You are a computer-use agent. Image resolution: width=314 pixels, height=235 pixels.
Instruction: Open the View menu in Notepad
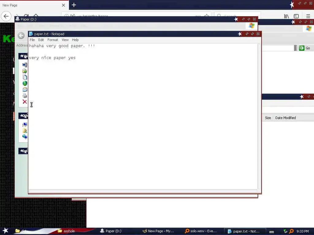(x=65, y=40)
